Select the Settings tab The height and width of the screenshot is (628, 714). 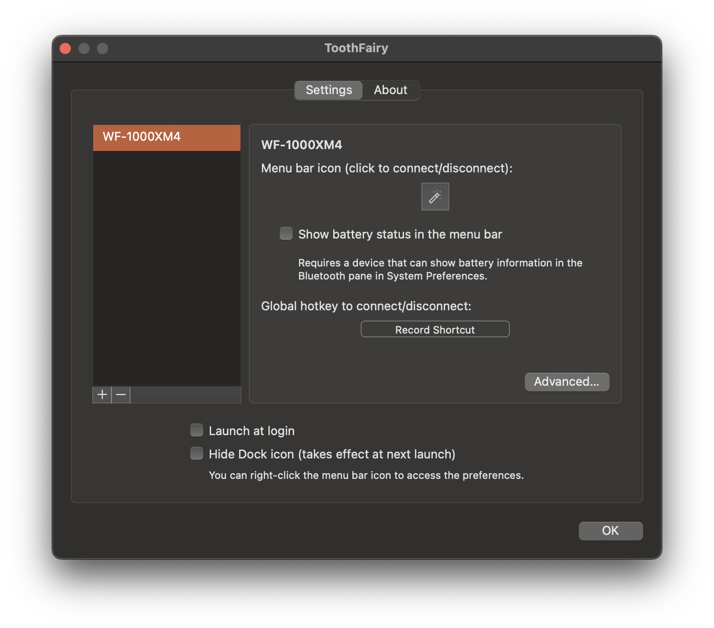329,90
